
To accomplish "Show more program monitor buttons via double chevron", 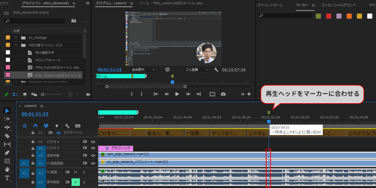I will tap(243, 94).
